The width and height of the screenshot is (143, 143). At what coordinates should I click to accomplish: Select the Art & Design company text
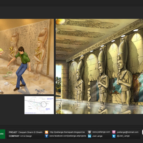pyautogui.click(x=26, y=136)
